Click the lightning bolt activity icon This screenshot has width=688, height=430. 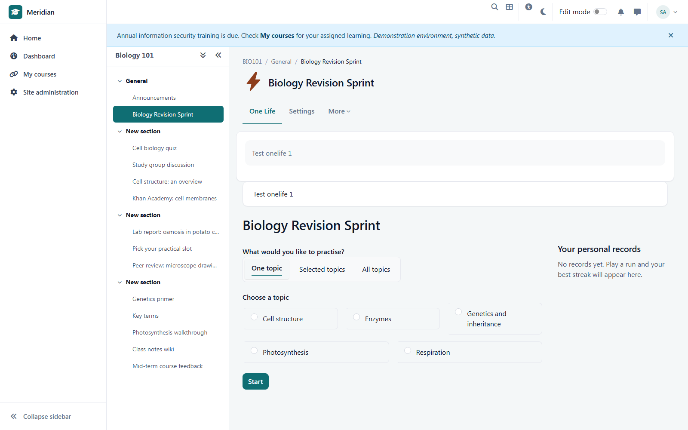pos(253,82)
